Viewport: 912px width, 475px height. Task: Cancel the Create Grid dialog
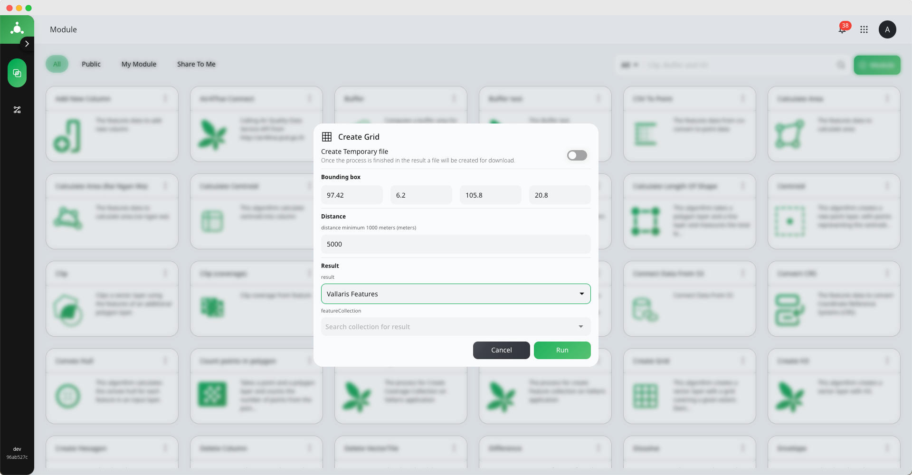pyautogui.click(x=502, y=350)
